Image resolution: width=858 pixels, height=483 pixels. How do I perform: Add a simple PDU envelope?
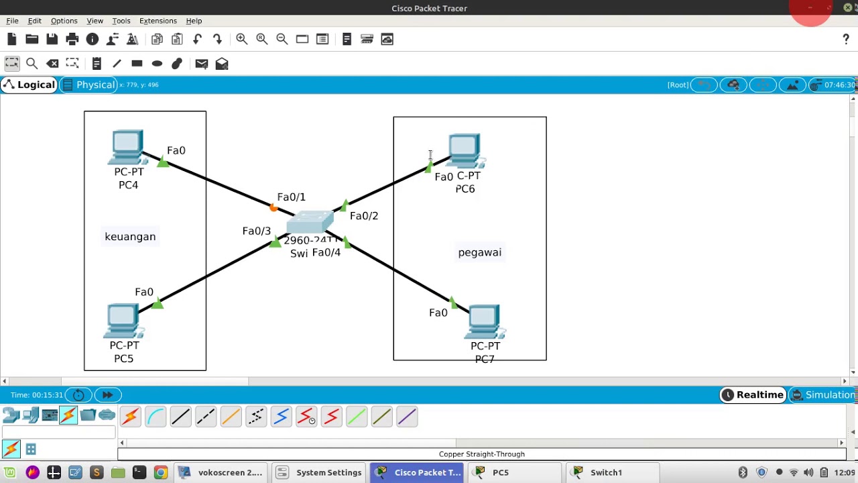point(202,64)
